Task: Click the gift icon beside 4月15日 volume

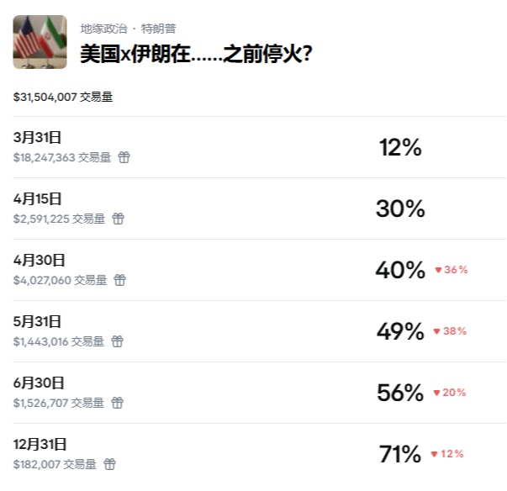Action: click(119, 219)
